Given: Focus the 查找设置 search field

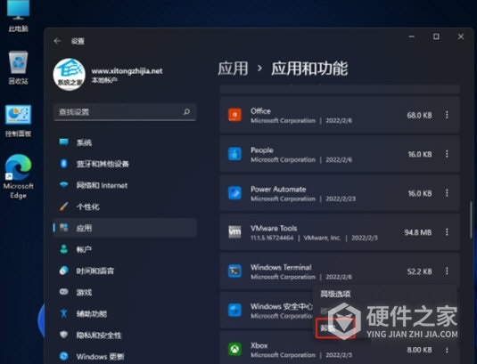Looking at the screenshot, I should pyautogui.click(x=125, y=112).
